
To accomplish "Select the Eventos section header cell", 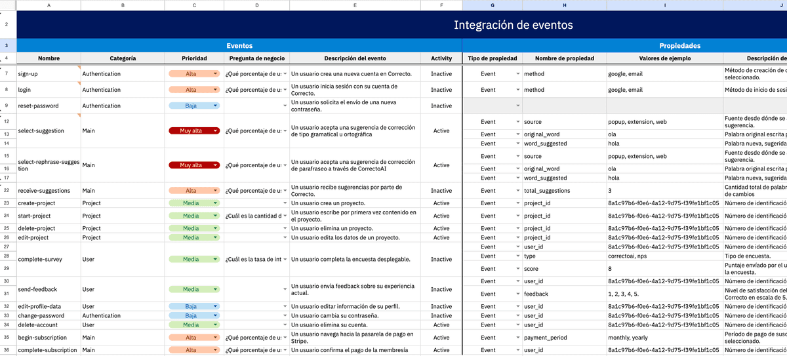I will [x=239, y=46].
